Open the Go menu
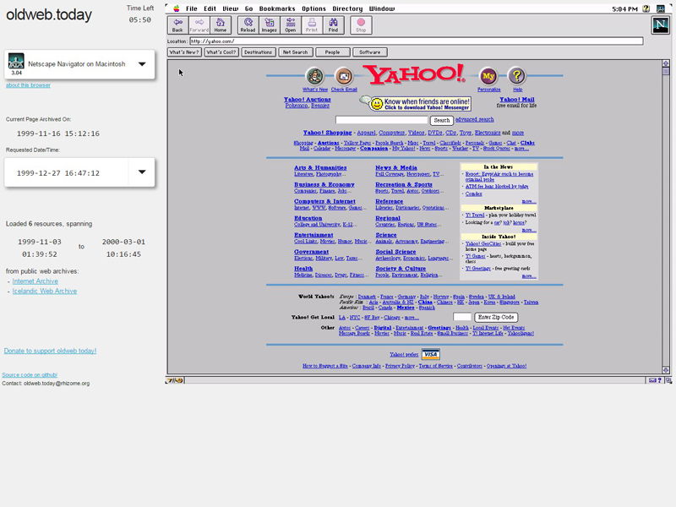Screen dimensions: 676x507 point(248,8)
